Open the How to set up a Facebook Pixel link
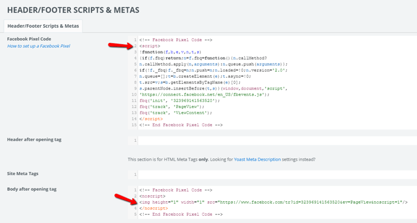The image size is (417, 223). click(x=39, y=46)
